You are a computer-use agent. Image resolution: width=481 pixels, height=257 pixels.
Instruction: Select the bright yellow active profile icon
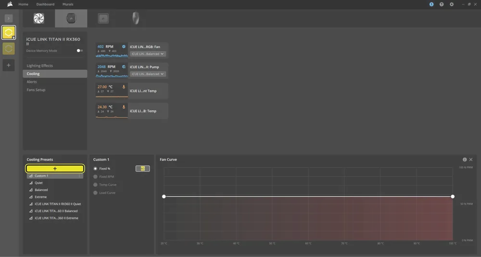point(9,33)
